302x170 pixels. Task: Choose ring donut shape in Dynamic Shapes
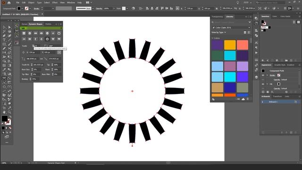click(59, 34)
